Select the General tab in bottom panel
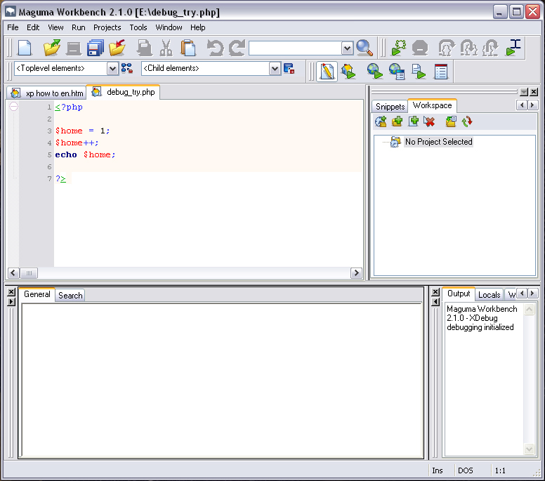Image resolution: width=545 pixels, height=481 pixels. click(x=37, y=294)
